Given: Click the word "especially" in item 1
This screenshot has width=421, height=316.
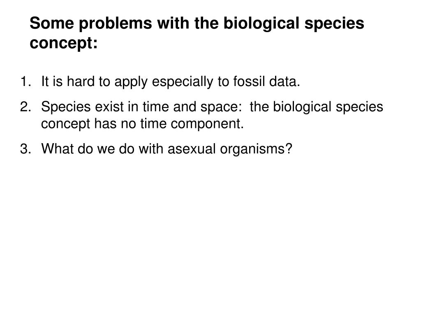Looking at the screenshot, I should click(183, 82).
